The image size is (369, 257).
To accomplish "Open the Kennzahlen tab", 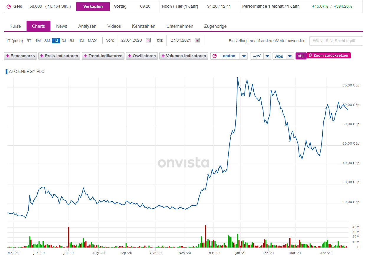I will [x=144, y=26].
